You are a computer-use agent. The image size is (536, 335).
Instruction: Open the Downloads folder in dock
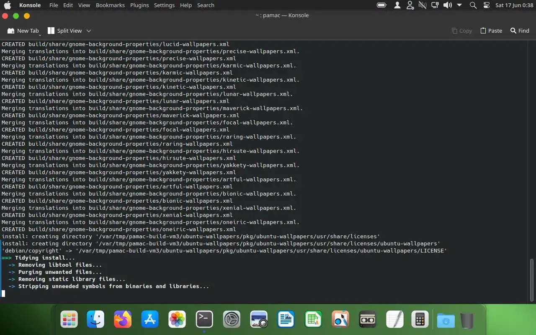tap(446, 321)
